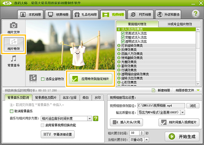Increase the 相片展示时间 stepper value
Viewport: 204px width, 145px height.
pyautogui.click(x=142, y=132)
